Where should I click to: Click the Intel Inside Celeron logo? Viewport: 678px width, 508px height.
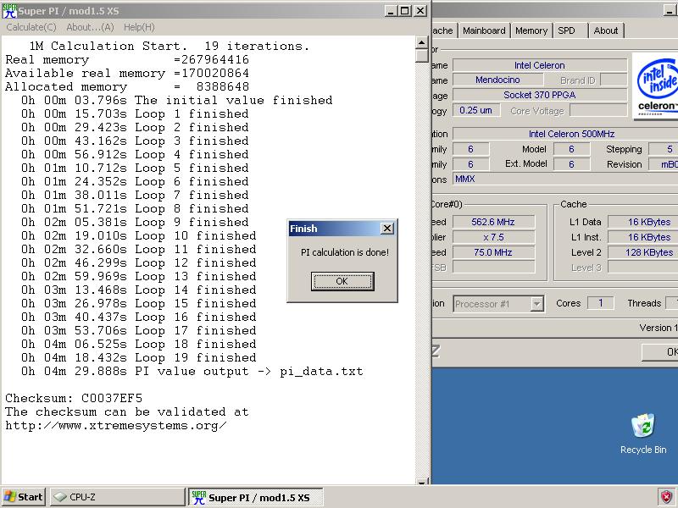[656, 86]
